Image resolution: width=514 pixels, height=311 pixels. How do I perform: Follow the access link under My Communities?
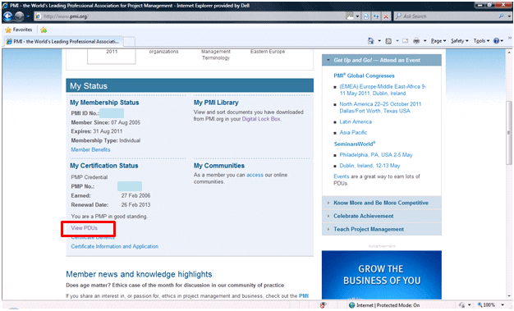pyautogui.click(x=255, y=175)
